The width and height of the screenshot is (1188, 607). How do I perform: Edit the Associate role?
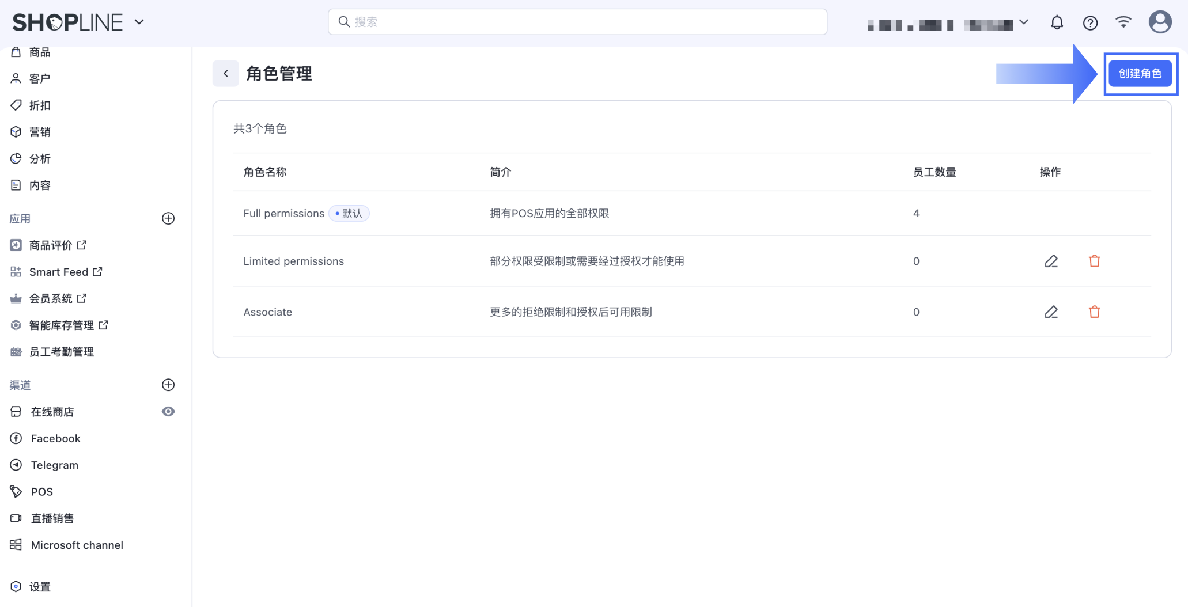(x=1051, y=312)
